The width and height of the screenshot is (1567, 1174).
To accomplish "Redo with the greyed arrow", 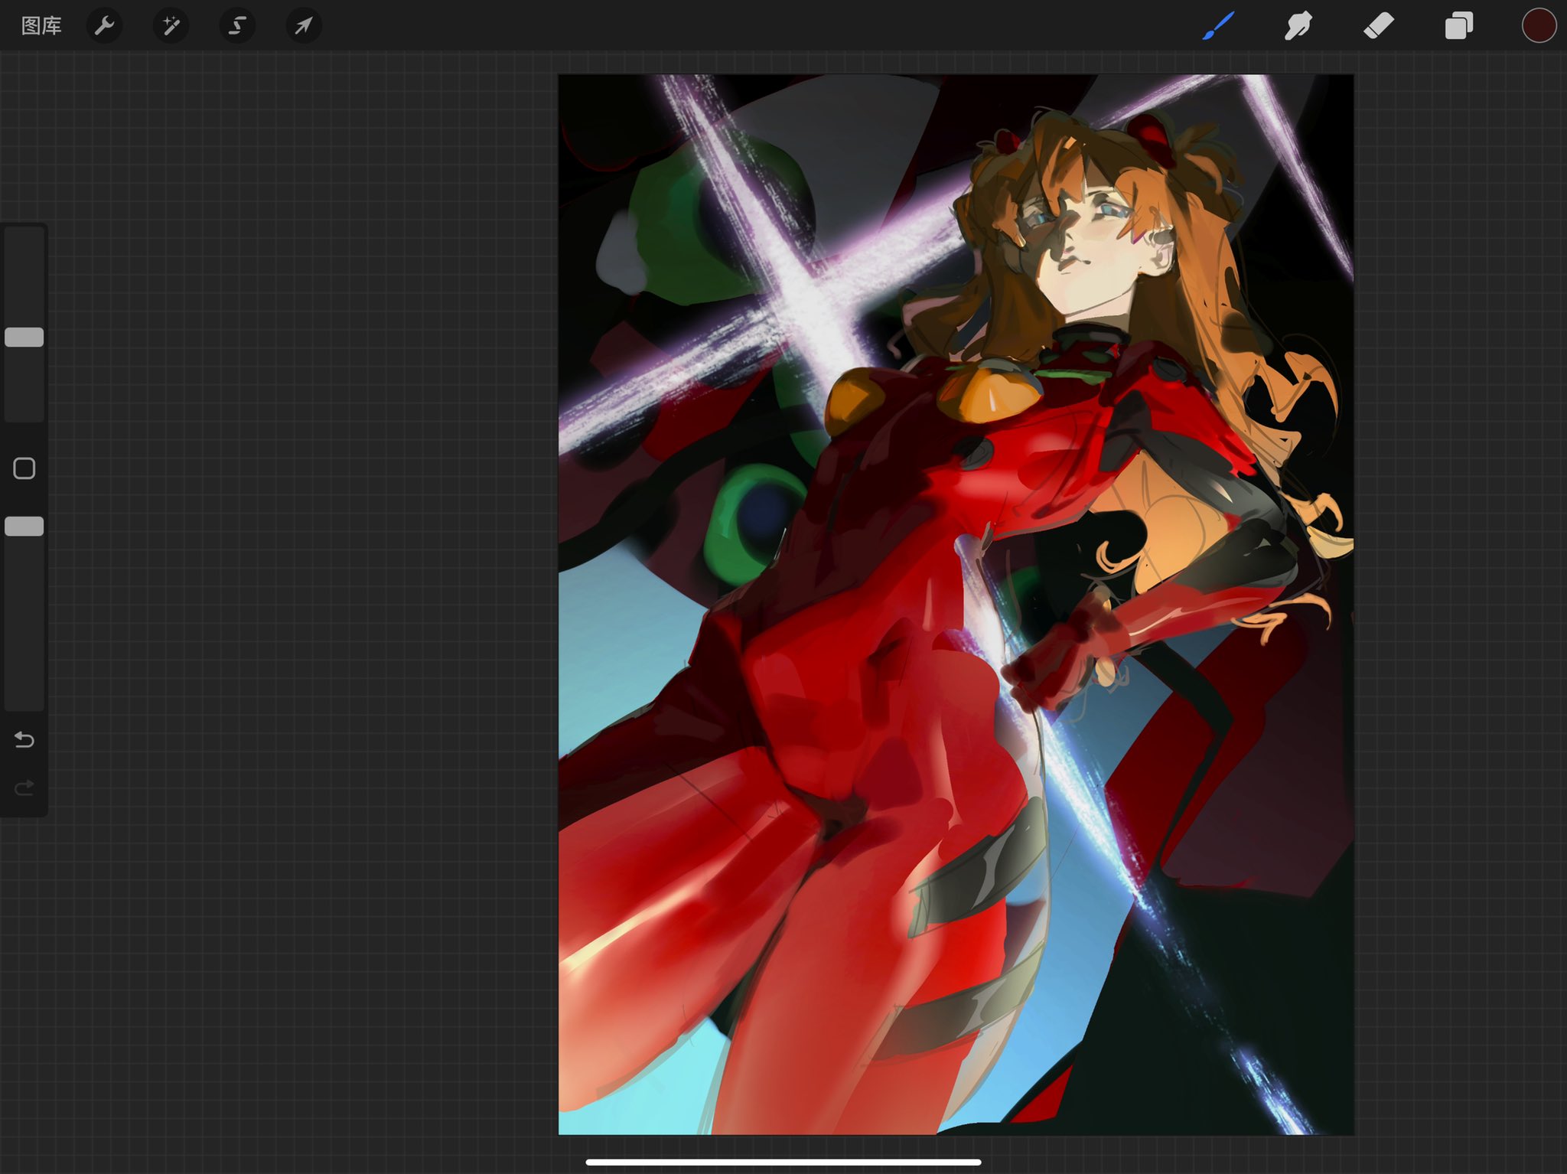I will coord(24,788).
